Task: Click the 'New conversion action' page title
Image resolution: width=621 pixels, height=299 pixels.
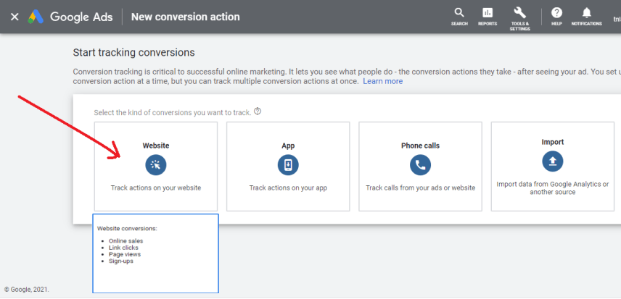Action: (185, 17)
